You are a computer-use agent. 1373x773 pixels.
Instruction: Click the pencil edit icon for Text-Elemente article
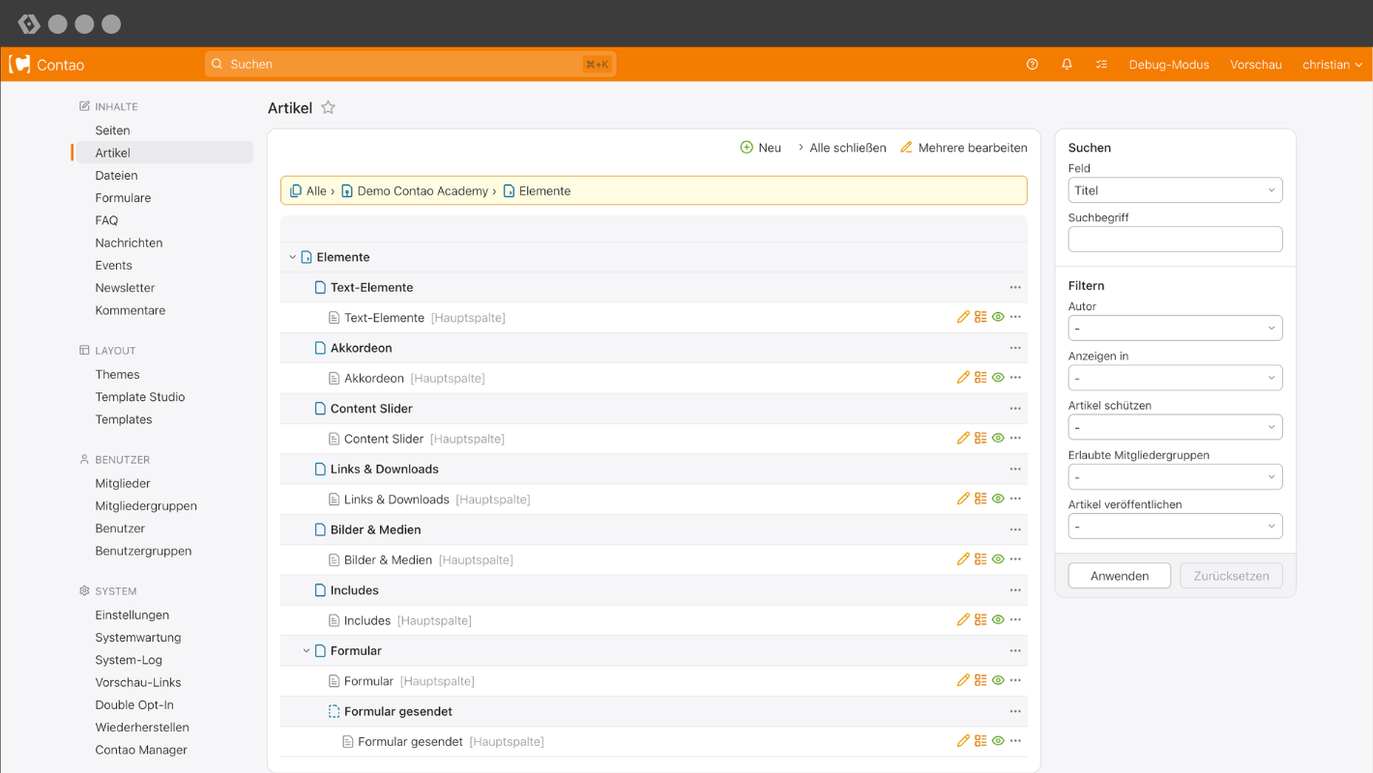tap(963, 317)
